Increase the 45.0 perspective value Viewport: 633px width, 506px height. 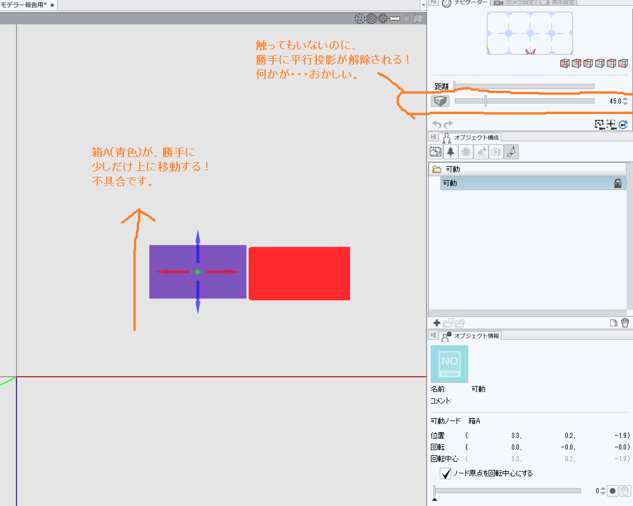click(x=625, y=99)
